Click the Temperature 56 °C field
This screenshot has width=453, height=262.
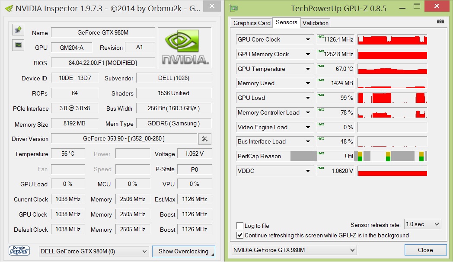(68, 153)
